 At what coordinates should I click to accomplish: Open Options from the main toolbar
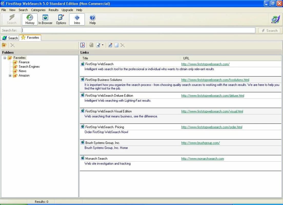61,19
